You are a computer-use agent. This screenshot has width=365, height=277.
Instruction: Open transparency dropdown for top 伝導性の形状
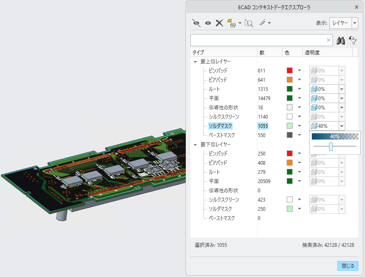(342, 108)
